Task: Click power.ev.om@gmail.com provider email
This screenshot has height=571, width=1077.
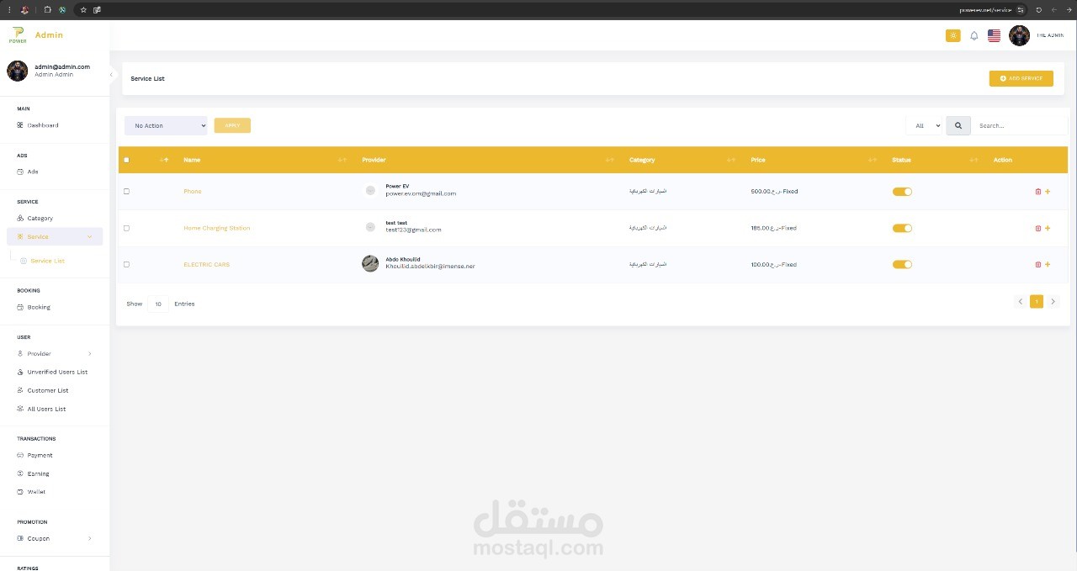Action: click(421, 193)
